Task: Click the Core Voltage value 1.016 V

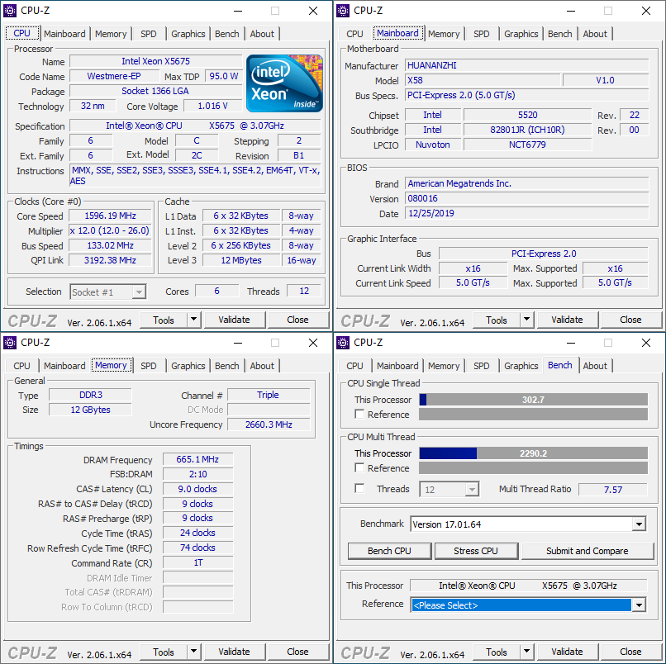Action: click(213, 106)
